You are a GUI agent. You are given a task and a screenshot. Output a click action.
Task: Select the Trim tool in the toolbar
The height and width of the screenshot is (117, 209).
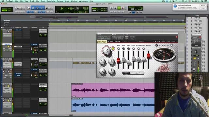(x=33, y=8)
